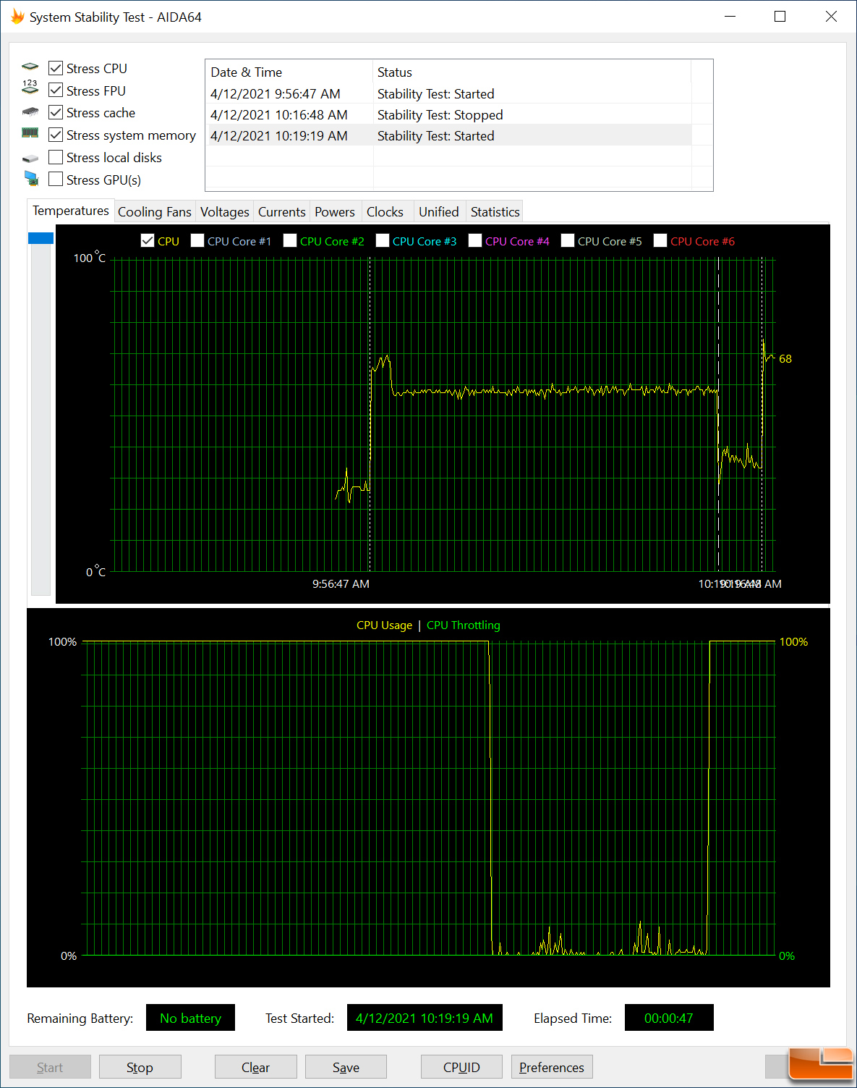857x1088 pixels.
Task: Select the Temperatures tab
Action: tap(71, 211)
